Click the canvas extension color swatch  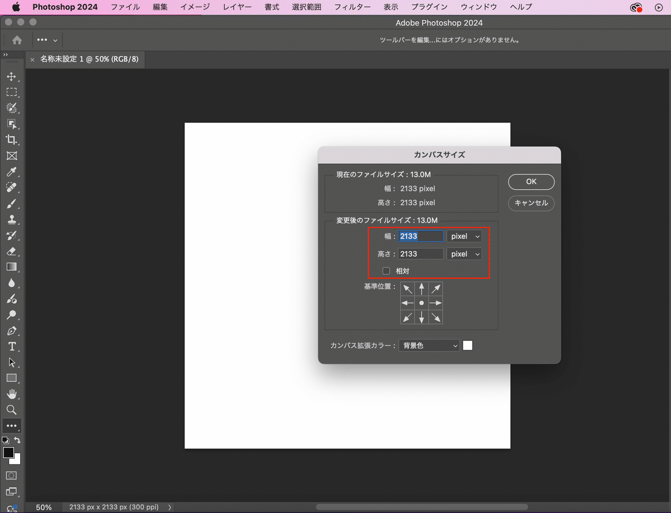467,346
